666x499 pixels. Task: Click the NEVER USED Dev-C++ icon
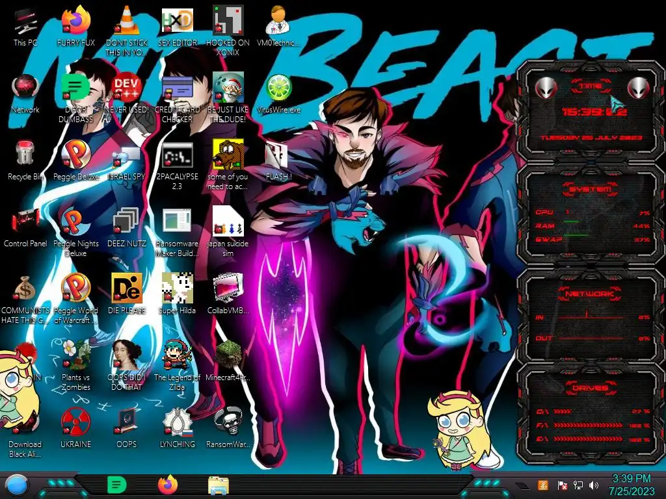pyautogui.click(x=127, y=94)
